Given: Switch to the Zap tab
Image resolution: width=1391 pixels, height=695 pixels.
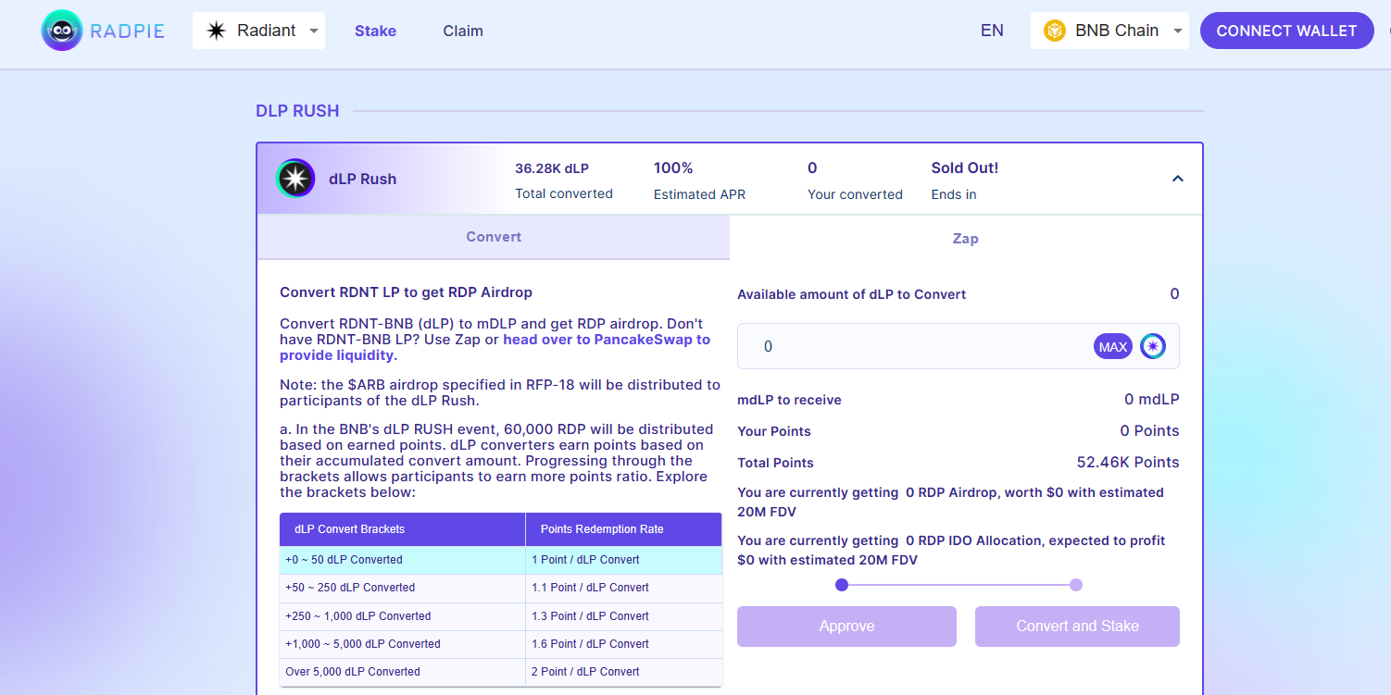Looking at the screenshot, I should [966, 238].
